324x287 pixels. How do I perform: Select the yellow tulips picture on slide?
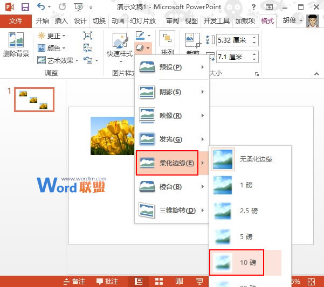tap(113, 136)
